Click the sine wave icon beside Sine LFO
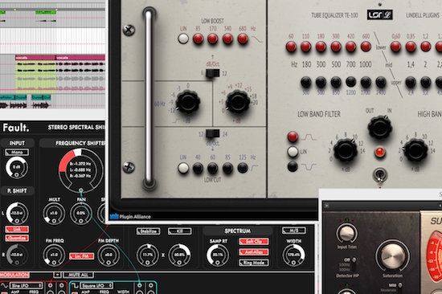The width and height of the screenshot is (442, 294). point(4,286)
